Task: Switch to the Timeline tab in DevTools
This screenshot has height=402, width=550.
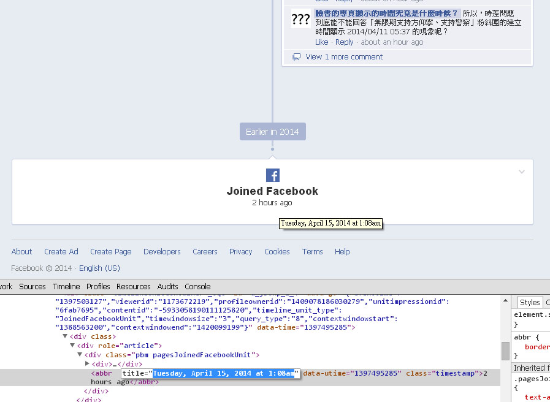Action: pyautogui.click(x=66, y=286)
